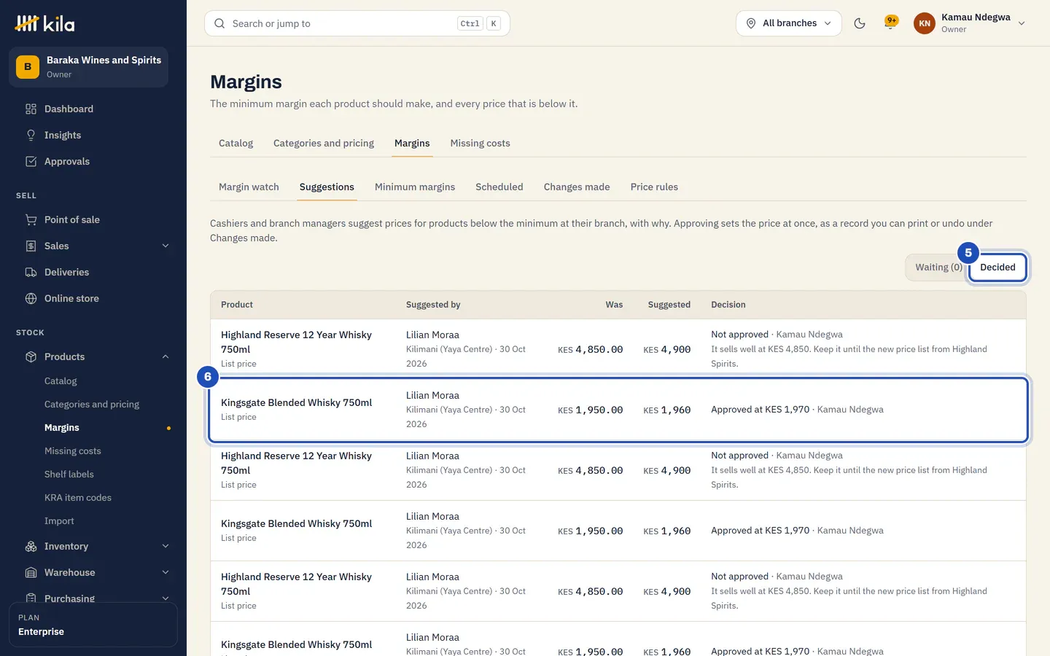Click the Online store globe icon

coord(31,299)
